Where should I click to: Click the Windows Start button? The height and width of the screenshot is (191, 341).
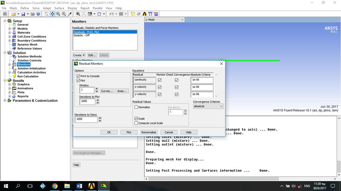click(6, 186)
